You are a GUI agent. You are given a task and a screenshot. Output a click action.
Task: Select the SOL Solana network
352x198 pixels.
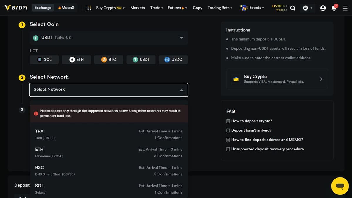pyautogui.click(x=109, y=189)
